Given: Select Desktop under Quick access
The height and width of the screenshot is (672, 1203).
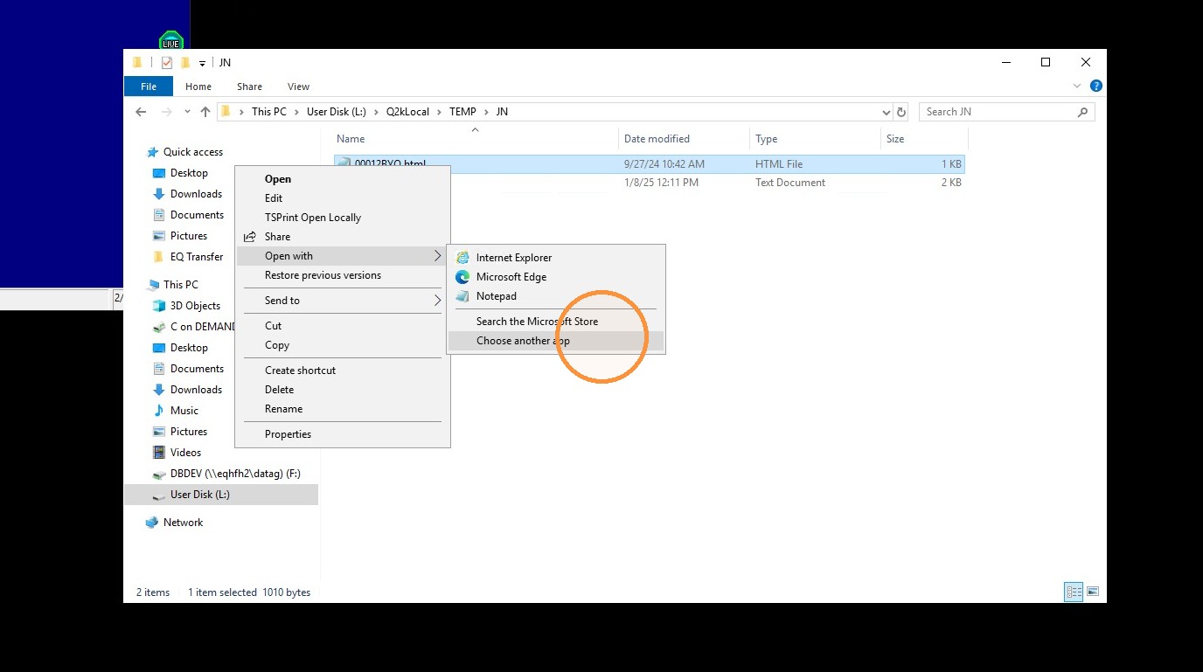Looking at the screenshot, I should pyautogui.click(x=189, y=173).
